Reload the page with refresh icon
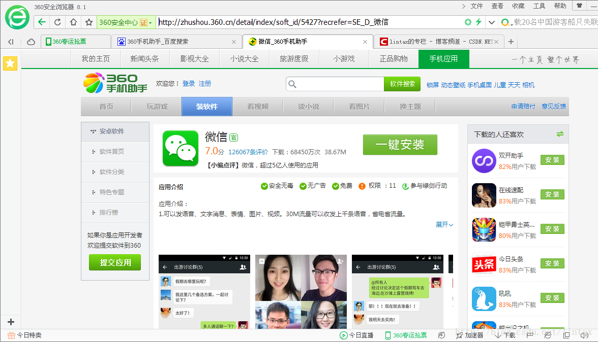This screenshot has height=342, width=598. coord(57,22)
